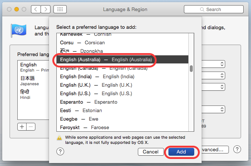The image size is (251, 166).
Task: Click the minus button to remove a language
Action: [x=31, y=127]
